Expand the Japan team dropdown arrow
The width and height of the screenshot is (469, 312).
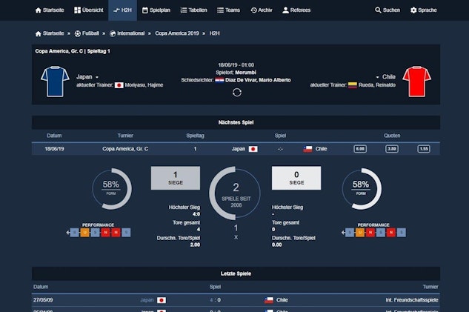pyautogui.click(x=97, y=77)
